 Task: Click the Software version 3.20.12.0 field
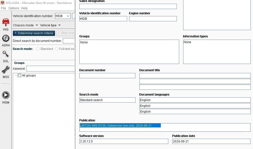click(124, 141)
